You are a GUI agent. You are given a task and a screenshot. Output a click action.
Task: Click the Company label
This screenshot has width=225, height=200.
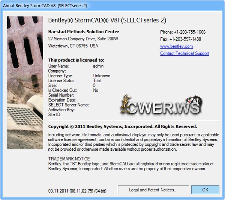pyautogui.click(x=57, y=71)
